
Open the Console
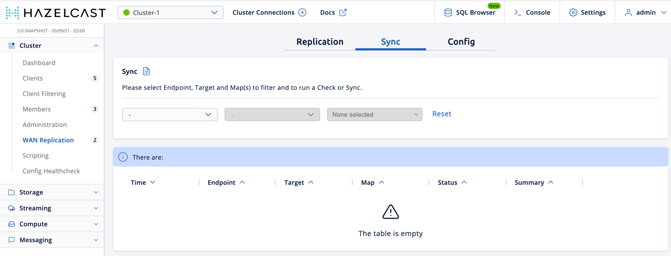pos(532,12)
